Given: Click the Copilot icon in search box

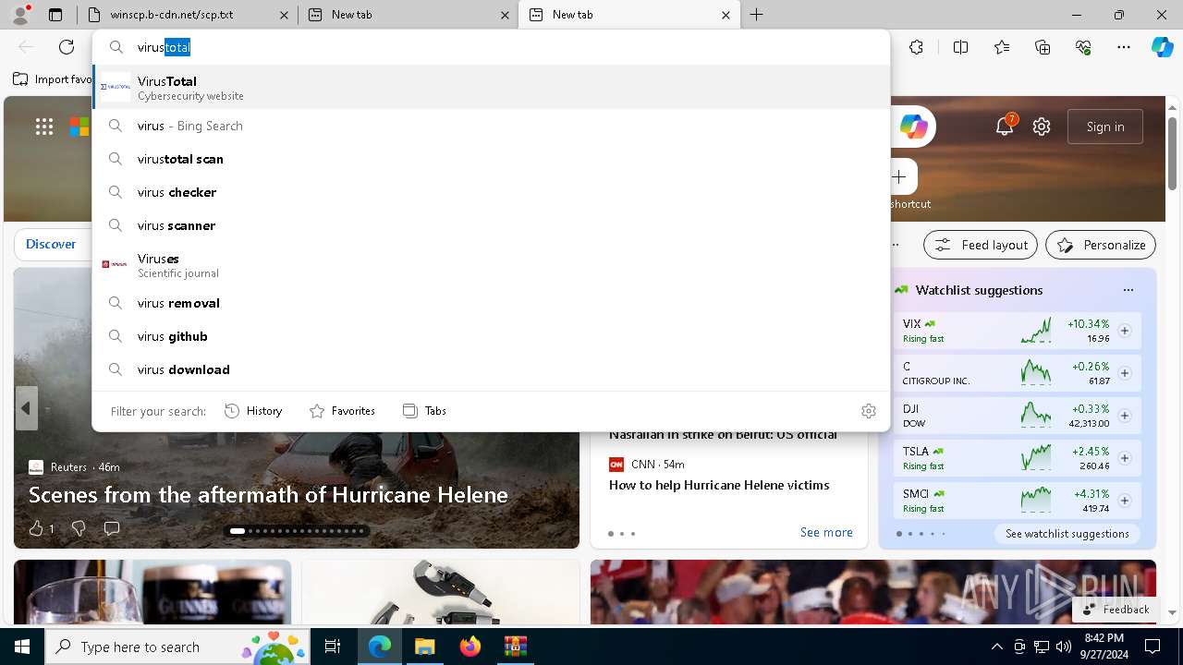Looking at the screenshot, I should (x=914, y=127).
